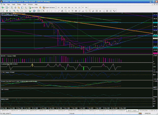
Task: Toggle the Terminal window icon
Action: click(x=22, y=8)
